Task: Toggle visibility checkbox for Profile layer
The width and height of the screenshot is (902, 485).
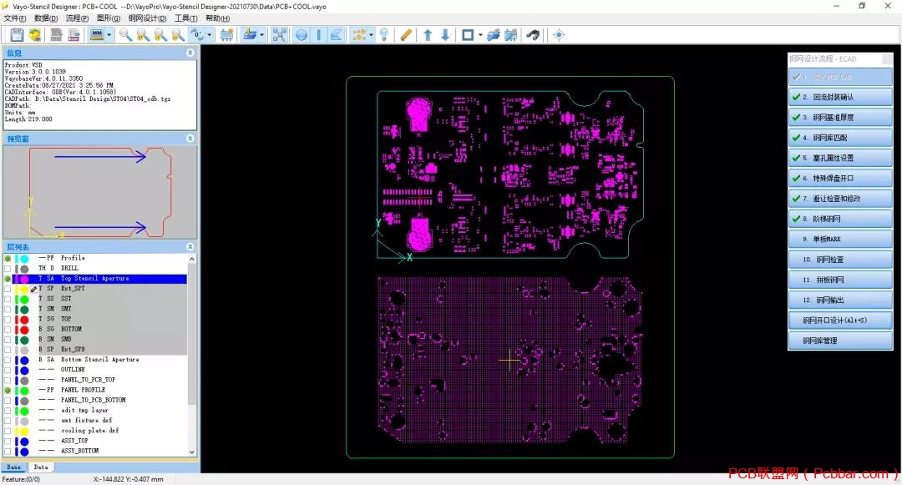Action: (8, 259)
